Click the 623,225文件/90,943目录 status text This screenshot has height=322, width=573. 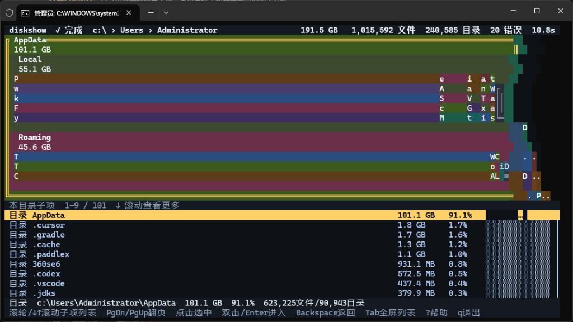coord(314,302)
